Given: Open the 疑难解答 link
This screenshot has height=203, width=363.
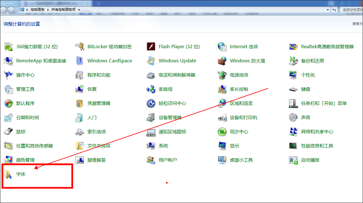Looking at the screenshot, I should pos(96,160).
